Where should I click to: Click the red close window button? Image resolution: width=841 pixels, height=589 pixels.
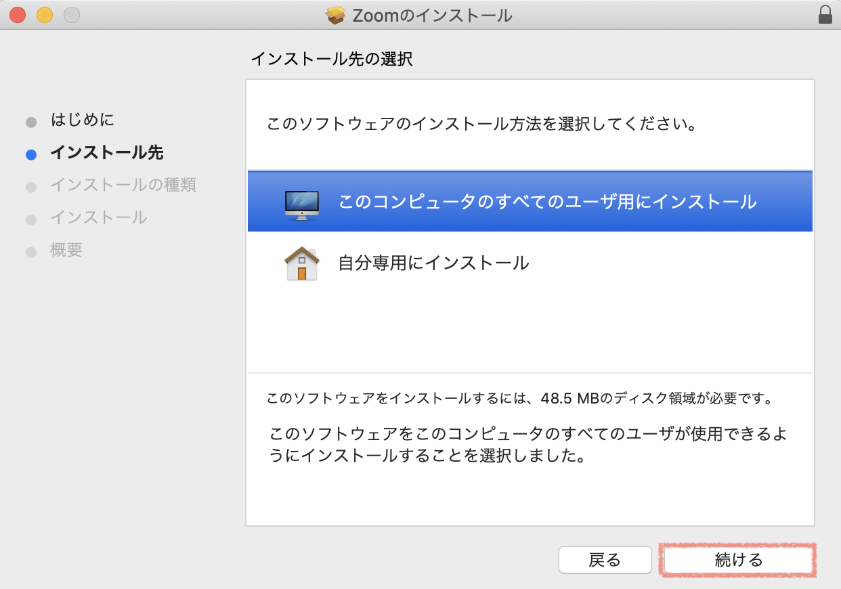[18, 14]
